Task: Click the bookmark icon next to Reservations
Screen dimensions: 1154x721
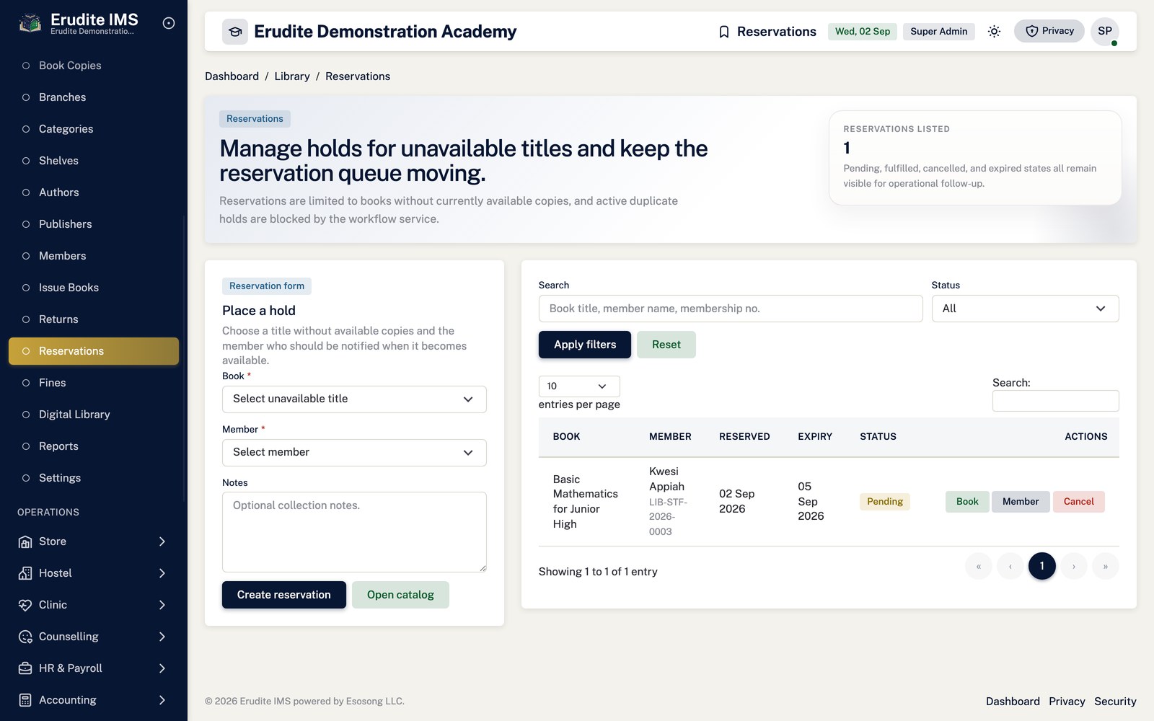Action: pyautogui.click(x=724, y=32)
